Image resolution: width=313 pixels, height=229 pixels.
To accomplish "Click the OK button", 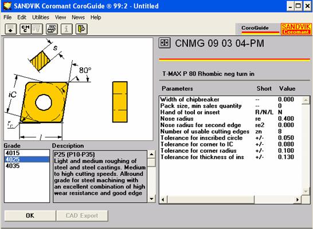I will 30,216.
